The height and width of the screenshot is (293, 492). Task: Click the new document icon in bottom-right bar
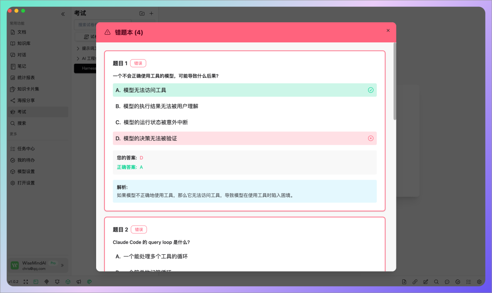404,282
